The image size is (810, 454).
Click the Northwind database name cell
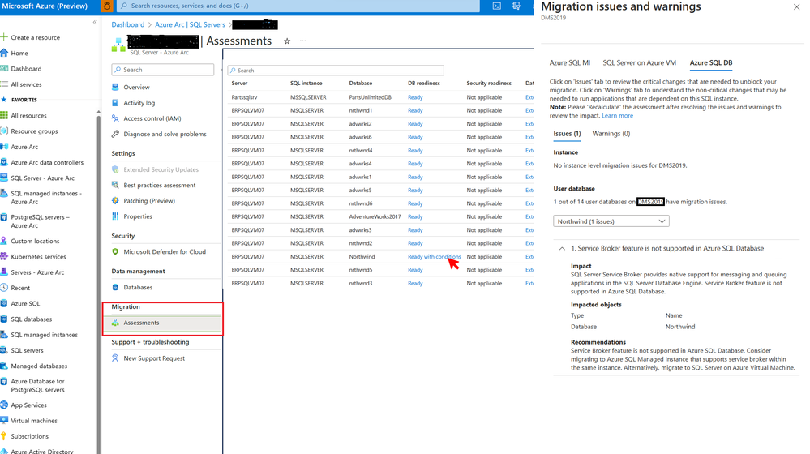tap(362, 257)
